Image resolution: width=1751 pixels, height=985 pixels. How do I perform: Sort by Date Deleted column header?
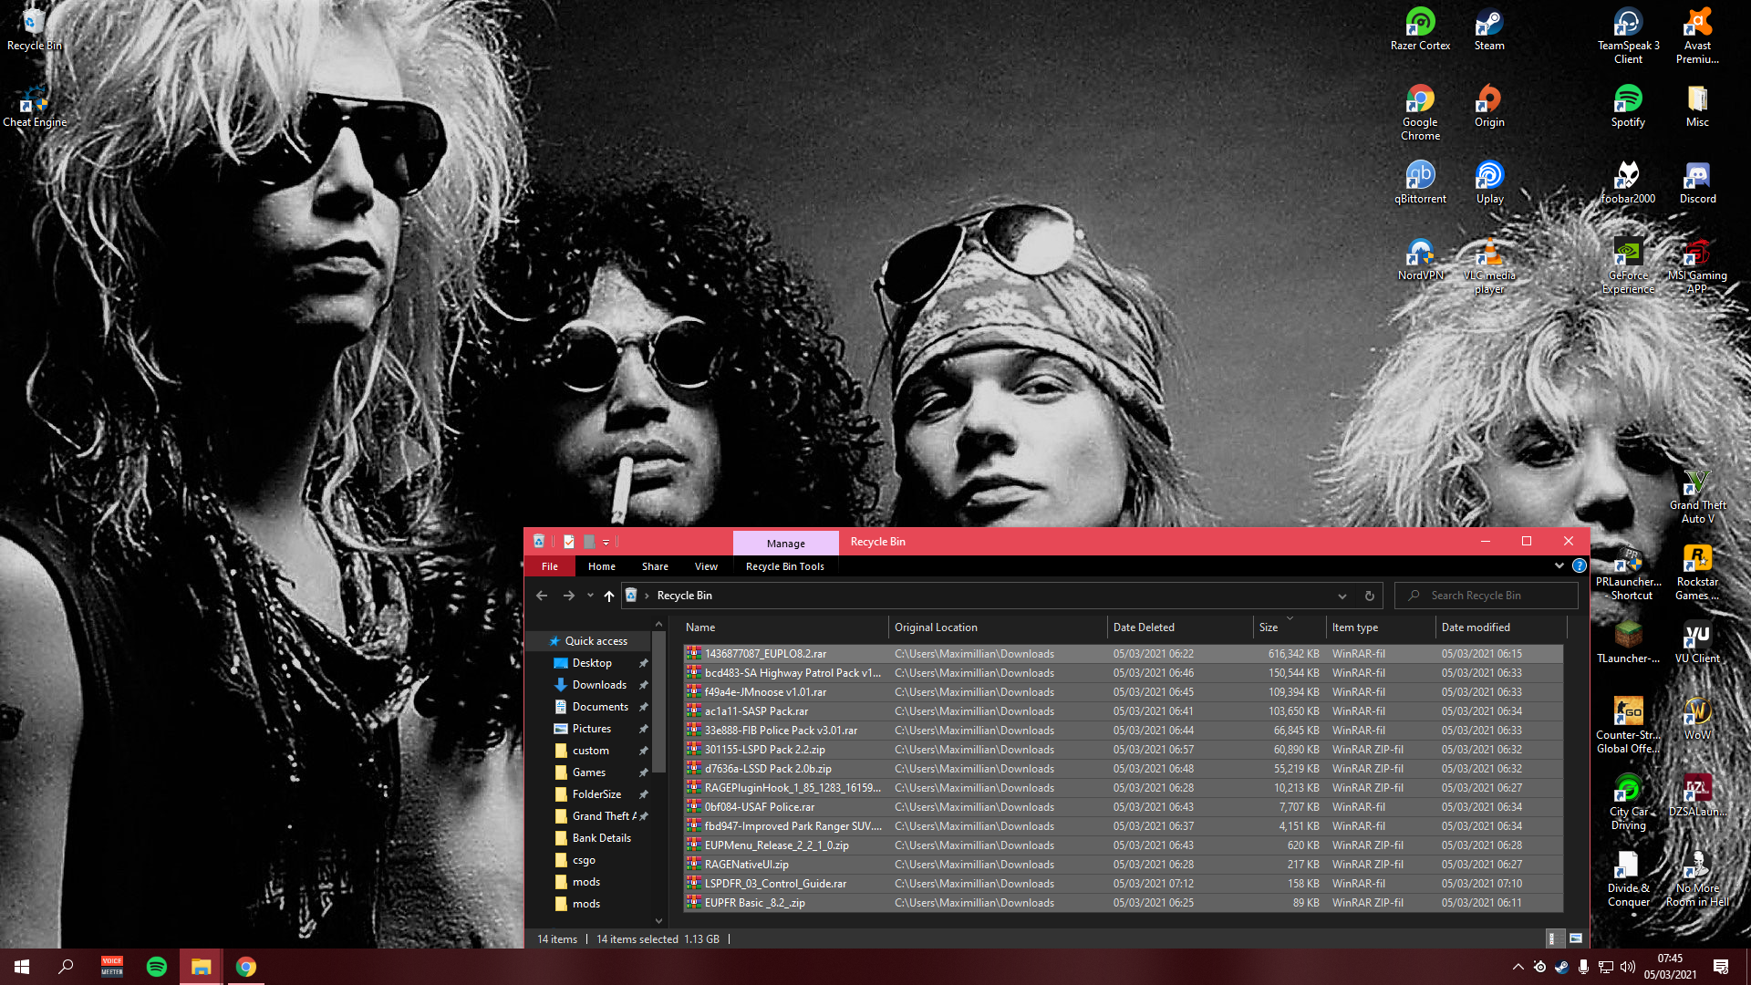coord(1144,627)
